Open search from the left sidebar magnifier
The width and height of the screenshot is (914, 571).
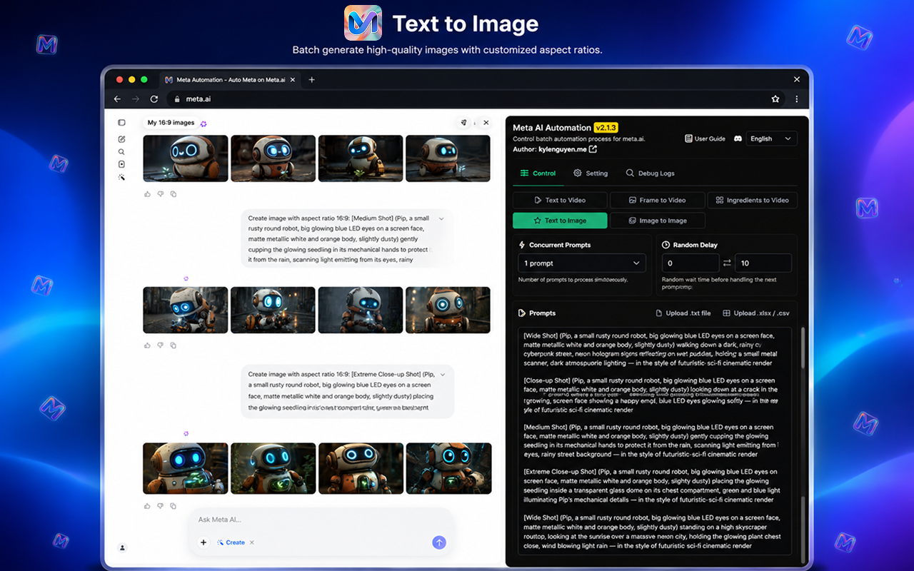121,152
